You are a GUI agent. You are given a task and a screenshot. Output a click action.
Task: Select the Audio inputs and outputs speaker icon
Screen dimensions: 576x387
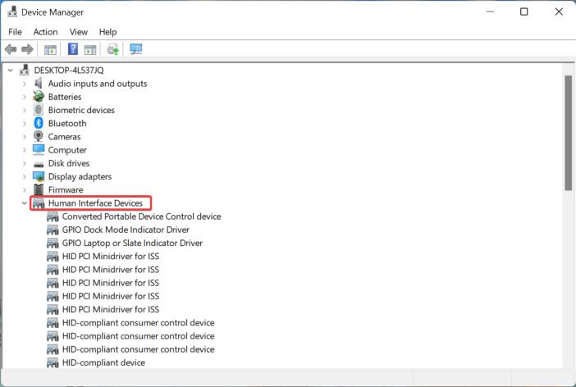point(39,84)
